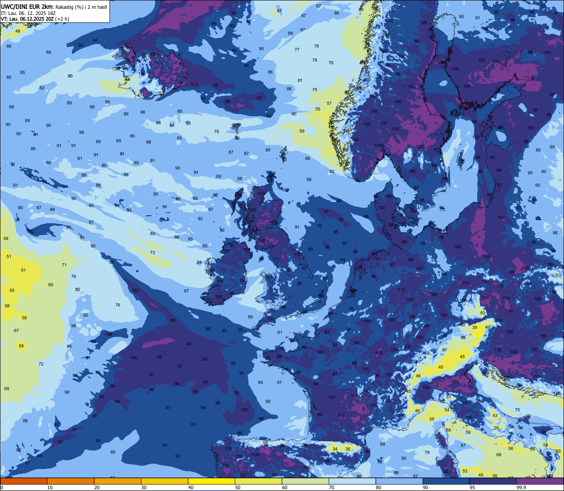Select the bright yellow 40–50 % legend swatch

click(x=211, y=481)
